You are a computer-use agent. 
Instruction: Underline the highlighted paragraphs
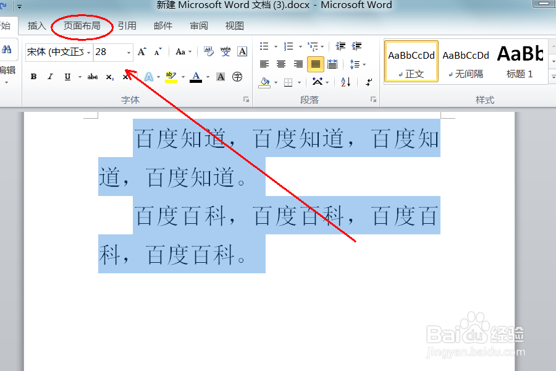[67, 77]
